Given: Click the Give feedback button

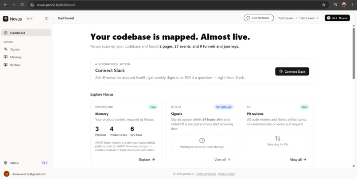Looking at the screenshot, I should tap(259, 18).
